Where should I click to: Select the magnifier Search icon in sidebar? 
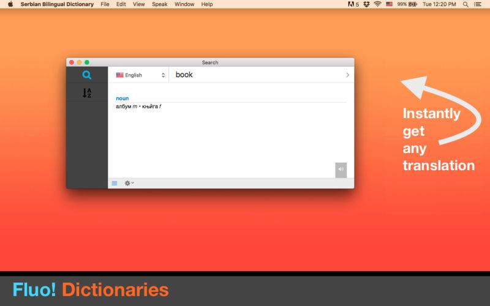tap(86, 75)
